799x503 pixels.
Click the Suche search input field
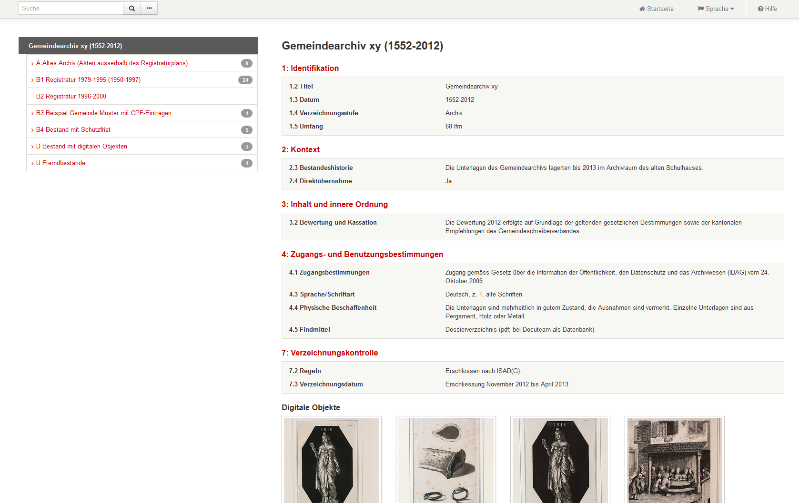tap(71, 9)
